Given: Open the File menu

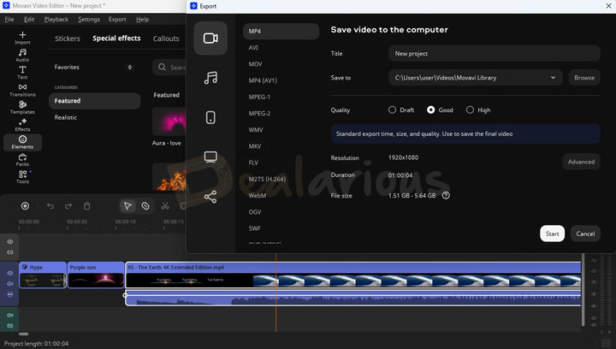Looking at the screenshot, I should pyautogui.click(x=9, y=19).
